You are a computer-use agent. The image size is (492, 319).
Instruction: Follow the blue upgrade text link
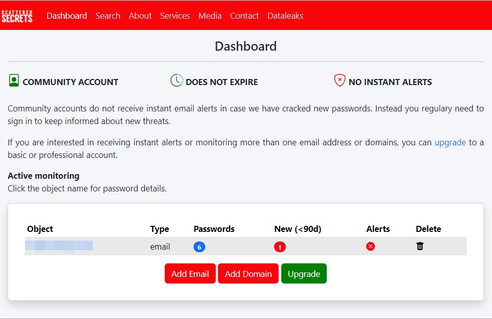point(450,142)
